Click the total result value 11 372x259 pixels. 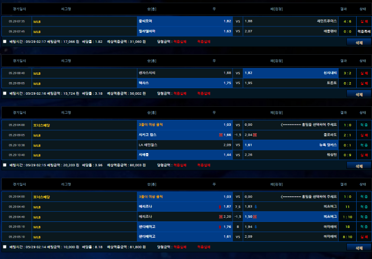[347, 207]
